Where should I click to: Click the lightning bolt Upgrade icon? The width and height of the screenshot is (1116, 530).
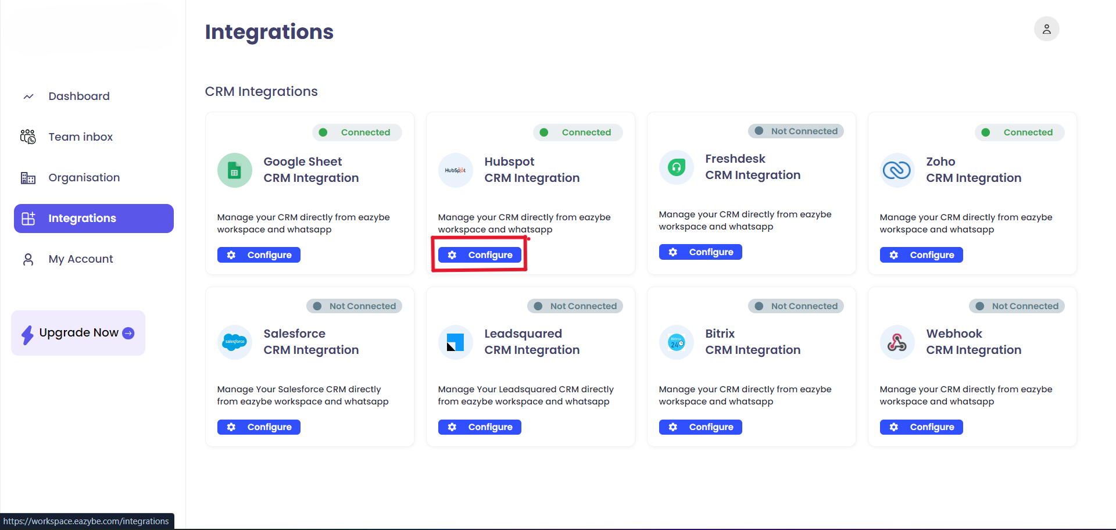[27, 334]
